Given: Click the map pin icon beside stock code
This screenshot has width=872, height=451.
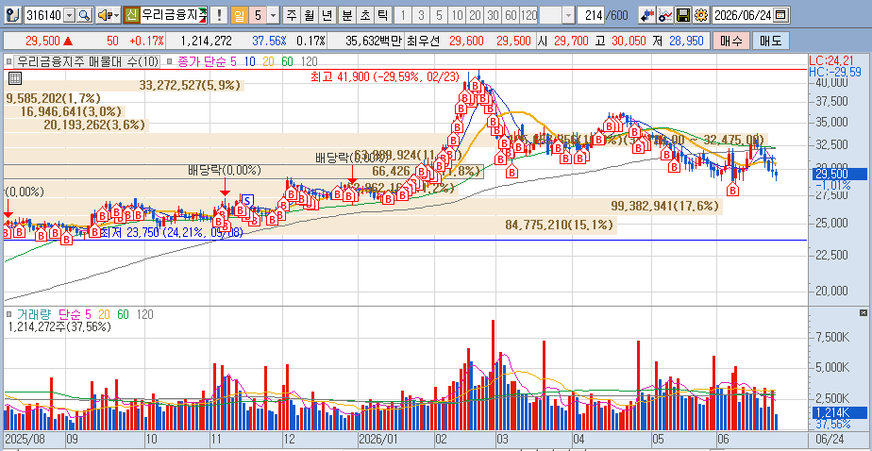Looking at the screenshot, I should pos(15,16).
